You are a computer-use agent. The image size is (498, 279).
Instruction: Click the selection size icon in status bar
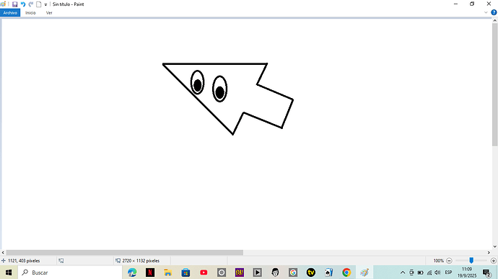[x=61, y=260]
